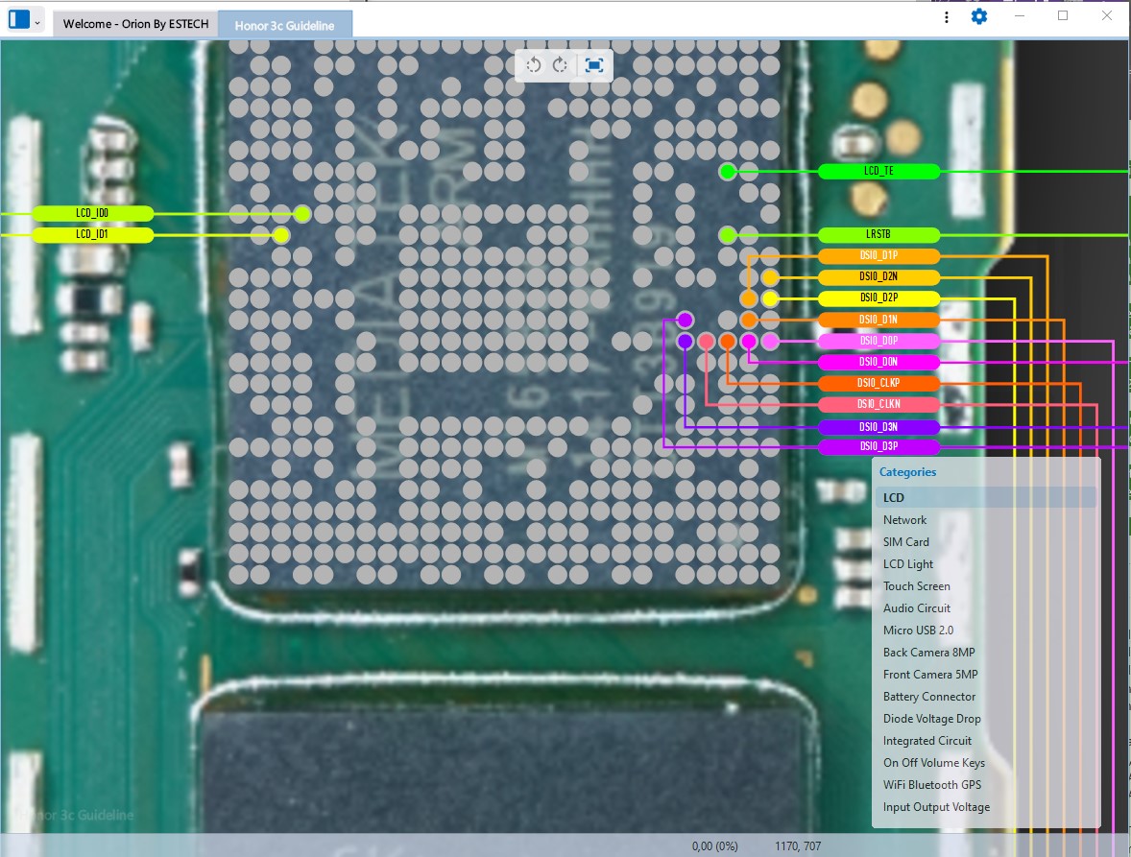
Task: Rotate the board image clockwise
Action: click(x=561, y=65)
